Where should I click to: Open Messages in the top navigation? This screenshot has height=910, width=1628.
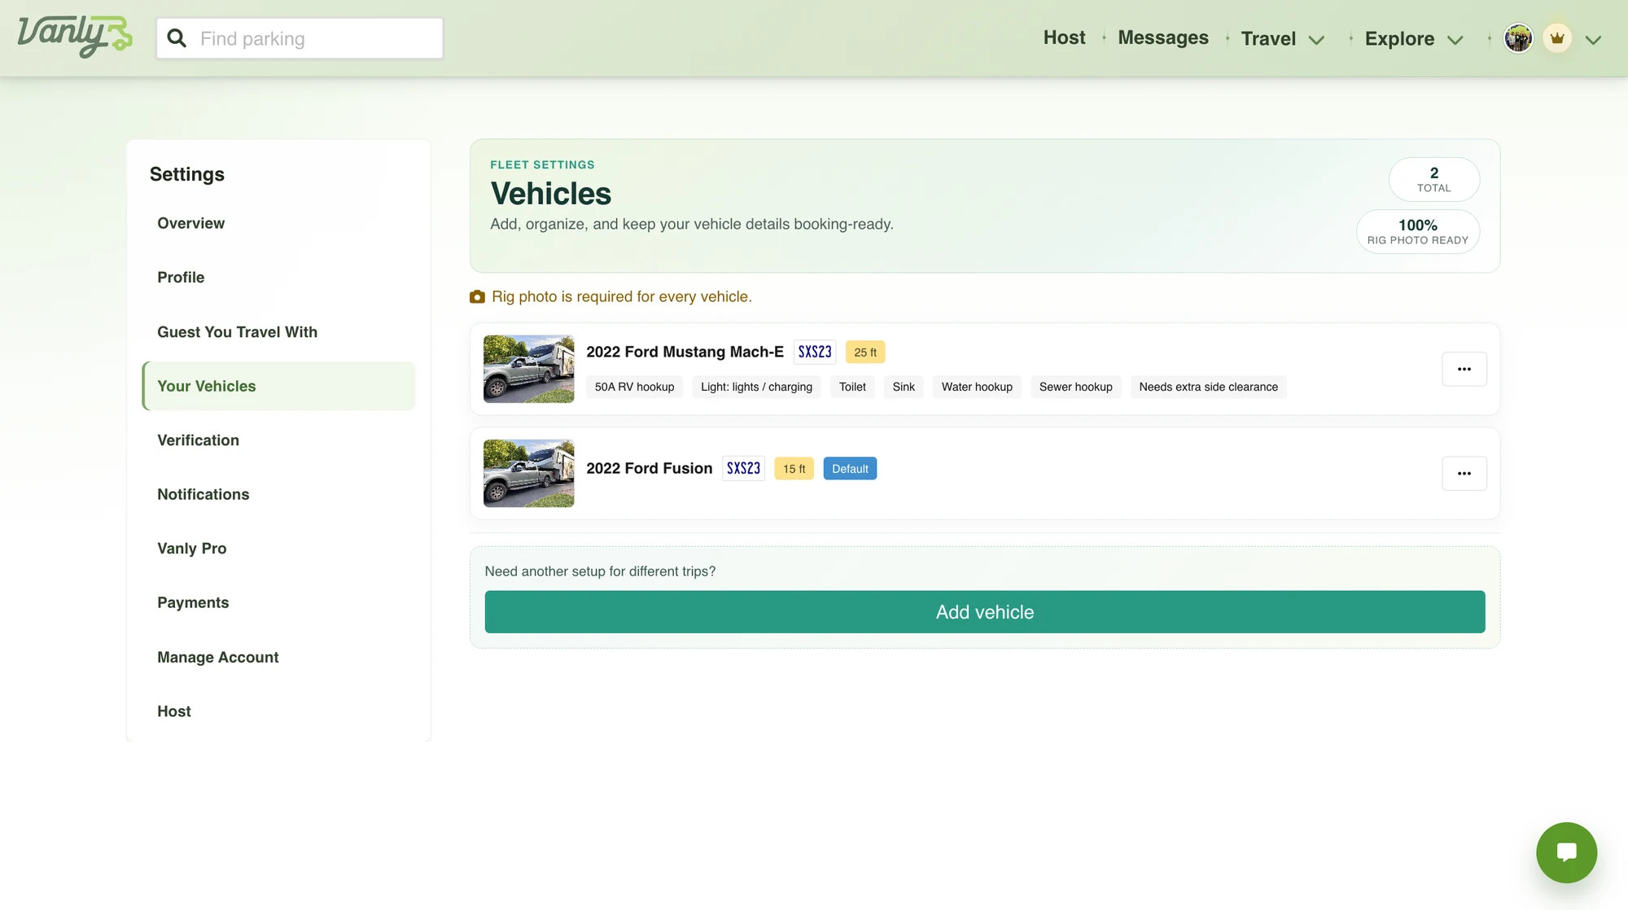coord(1162,37)
